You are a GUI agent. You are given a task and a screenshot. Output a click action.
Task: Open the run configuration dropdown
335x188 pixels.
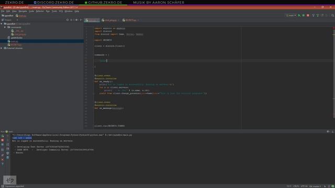click(291, 15)
